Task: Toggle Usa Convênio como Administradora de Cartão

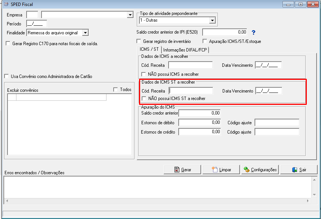Action: click(7, 76)
